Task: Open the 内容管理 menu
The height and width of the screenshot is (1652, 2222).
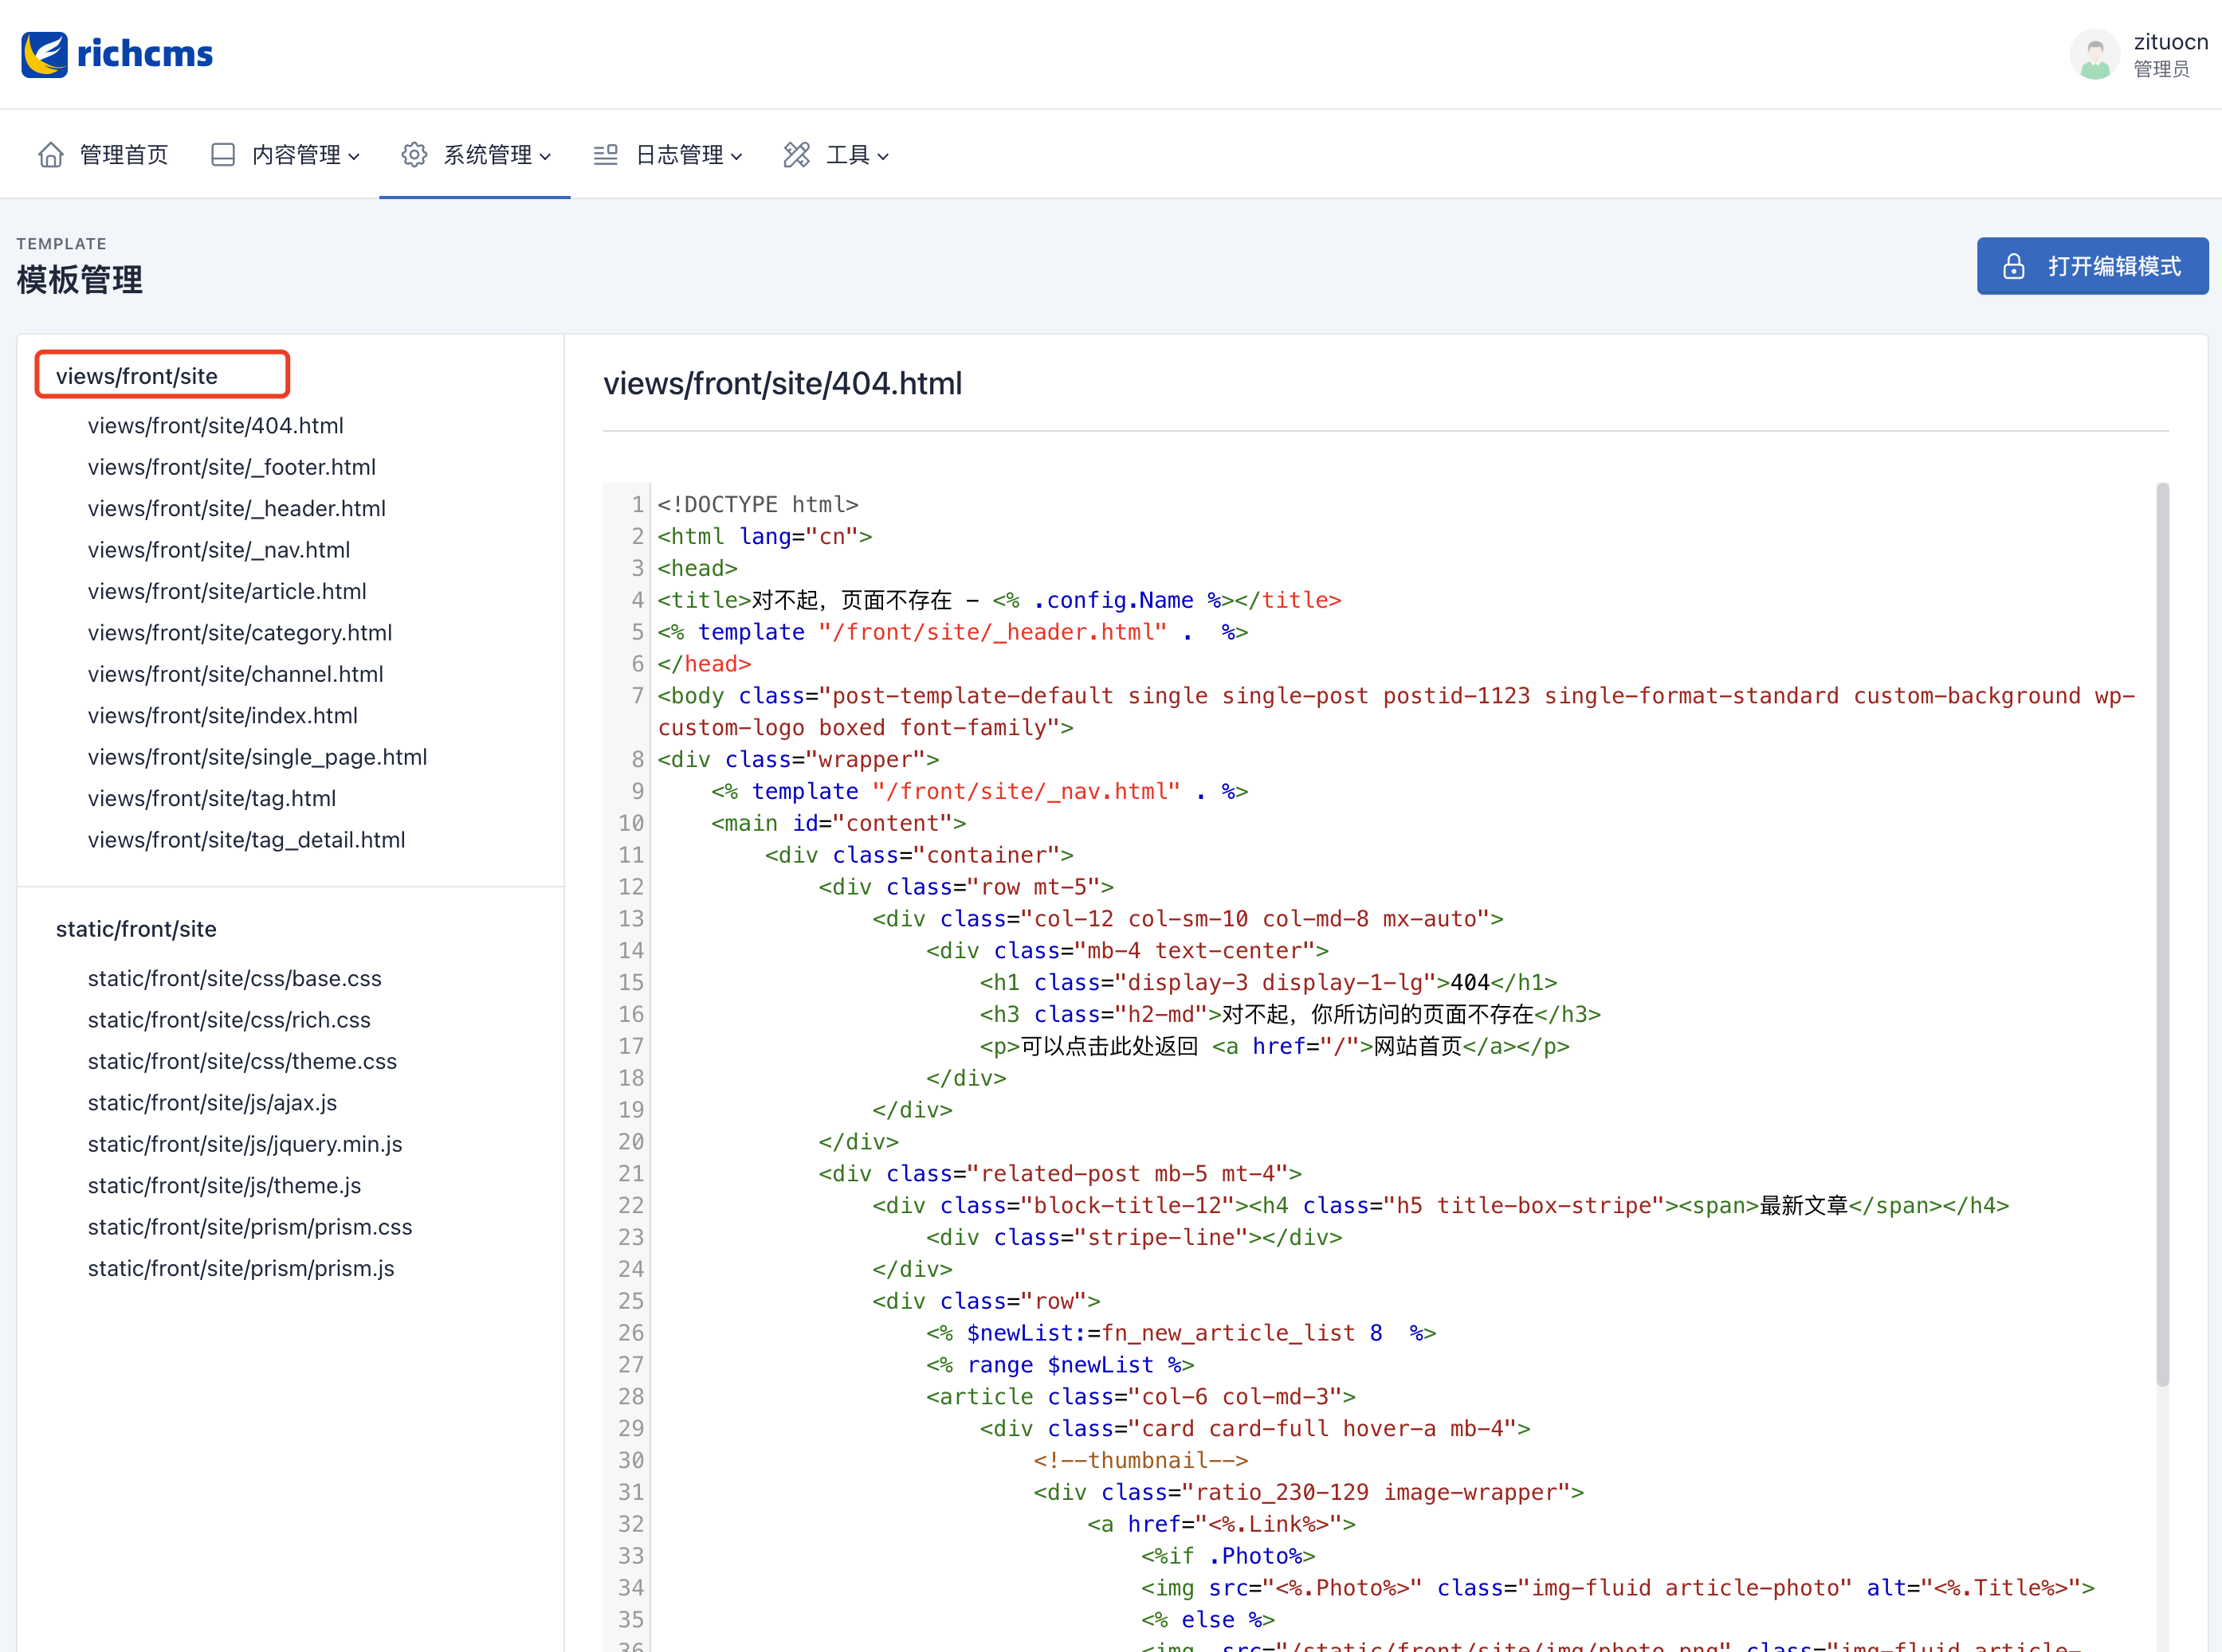Action: [x=285, y=155]
